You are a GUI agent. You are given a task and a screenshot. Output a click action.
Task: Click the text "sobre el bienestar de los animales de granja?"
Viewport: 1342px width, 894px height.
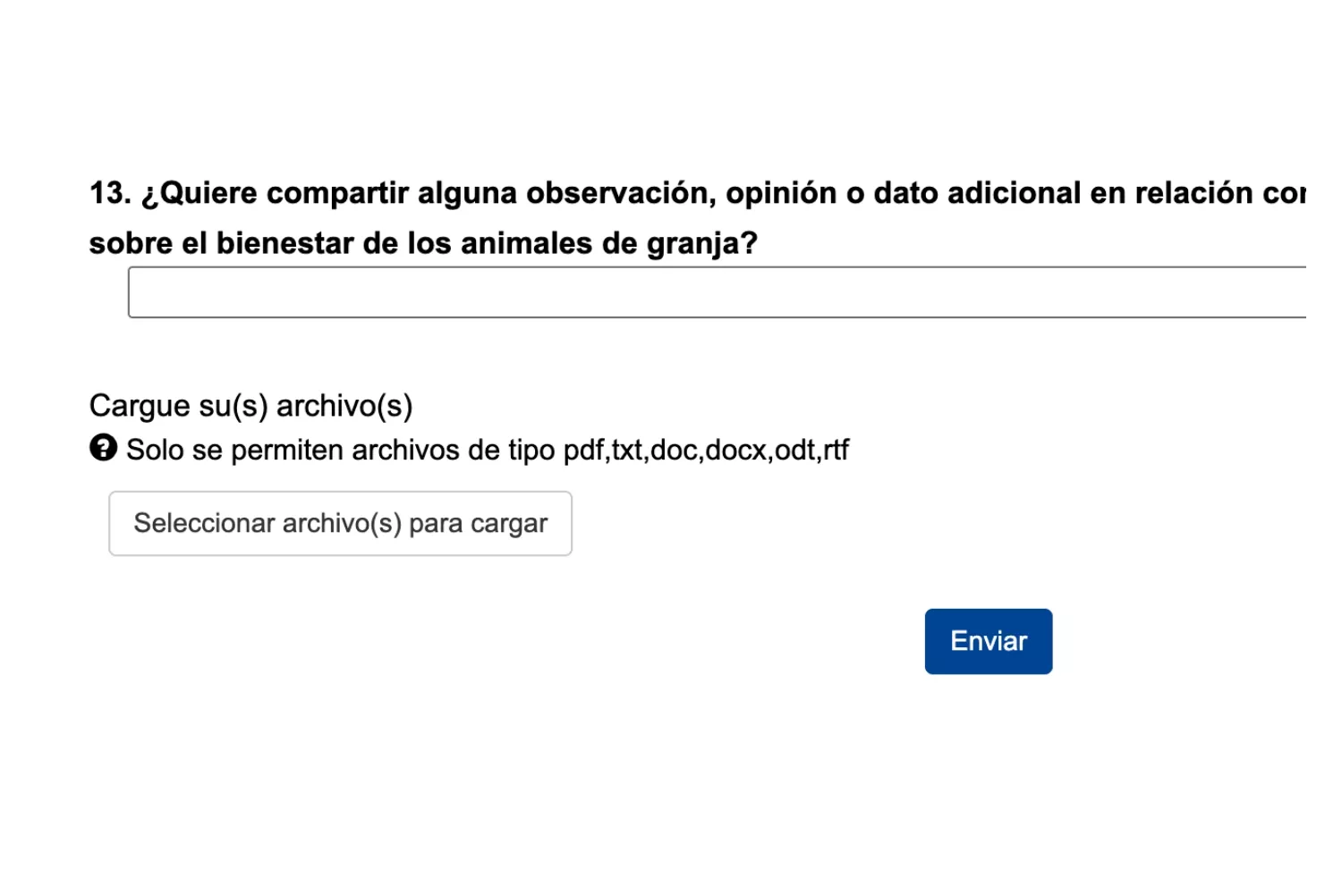(423, 243)
